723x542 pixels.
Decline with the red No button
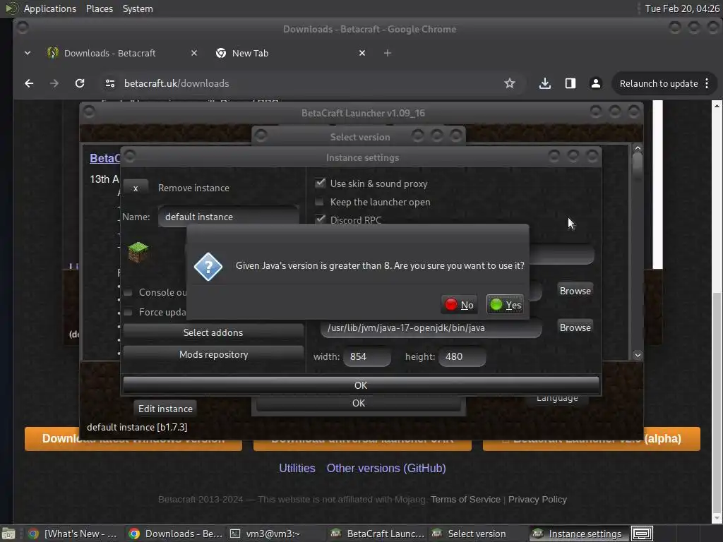click(459, 305)
